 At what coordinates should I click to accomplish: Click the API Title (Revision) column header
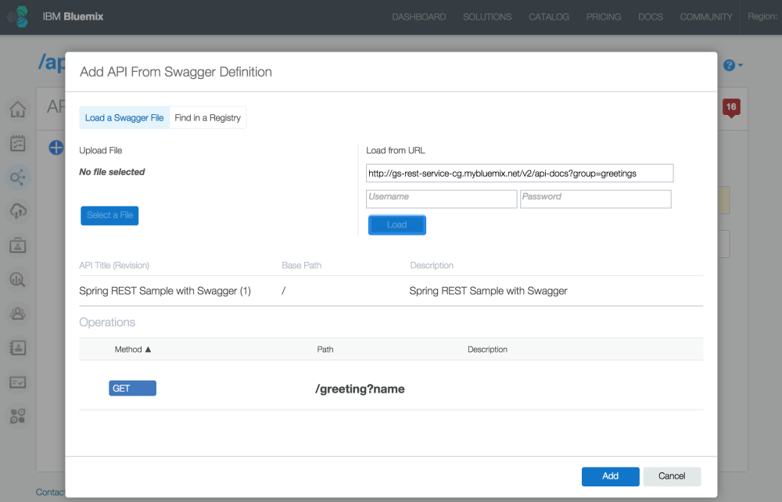point(114,266)
